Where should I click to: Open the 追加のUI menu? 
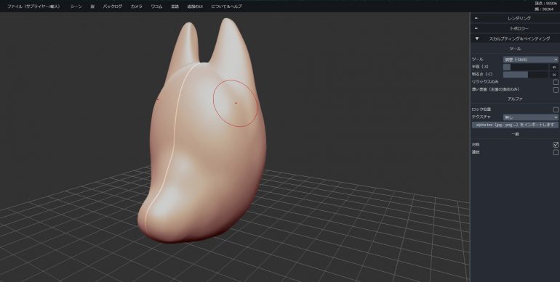point(195,7)
